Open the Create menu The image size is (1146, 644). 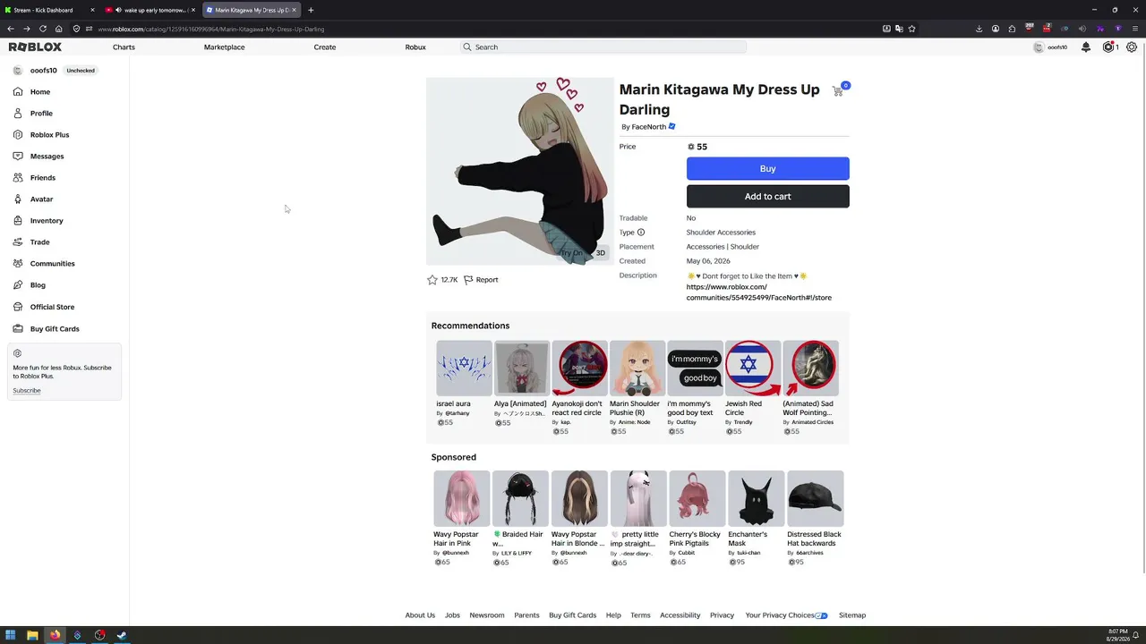tap(325, 47)
